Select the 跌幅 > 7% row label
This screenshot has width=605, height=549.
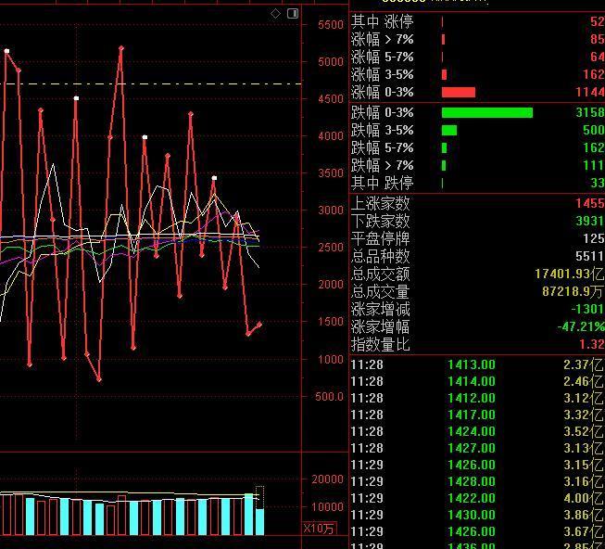pyautogui.click(x=382, y=166)
